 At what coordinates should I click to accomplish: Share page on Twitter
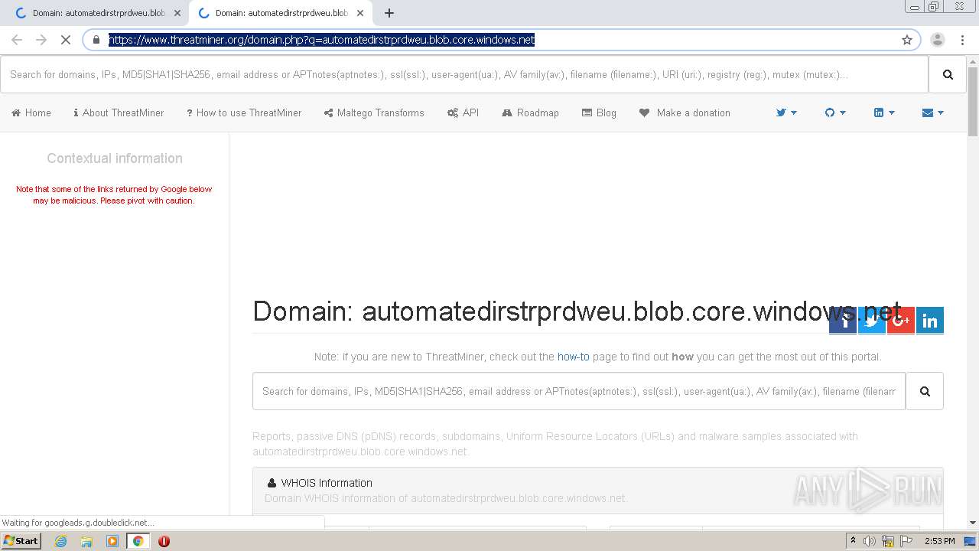pos(872,321)
